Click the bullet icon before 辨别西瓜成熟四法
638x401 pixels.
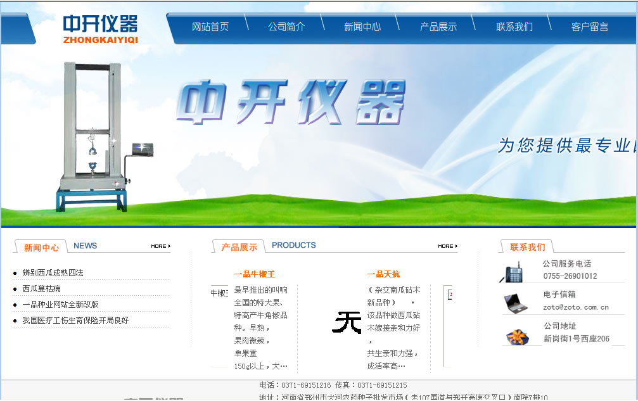pyautogui.click(x=14, y=274)
